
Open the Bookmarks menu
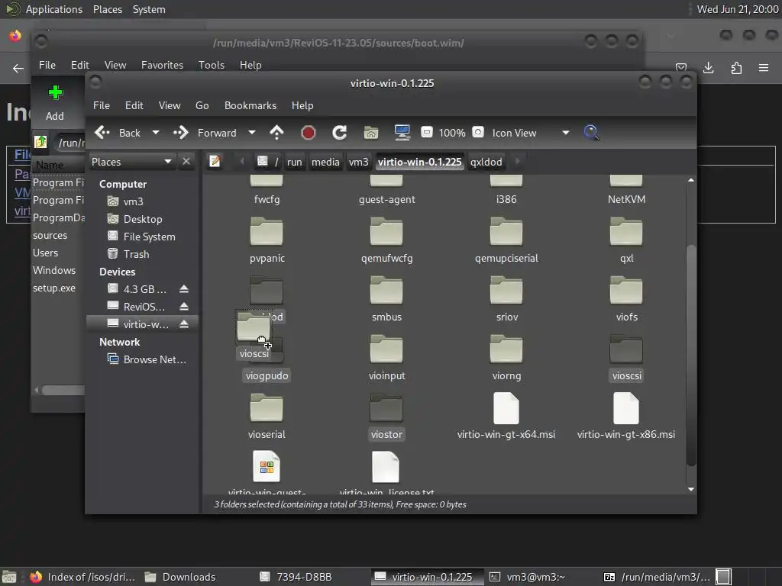tap(250, 105)
